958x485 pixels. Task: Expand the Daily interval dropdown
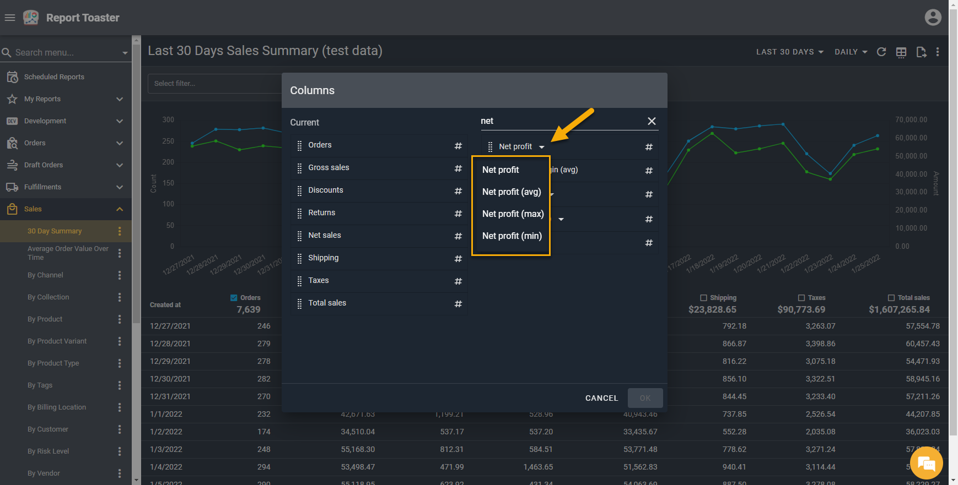(851, 52)
